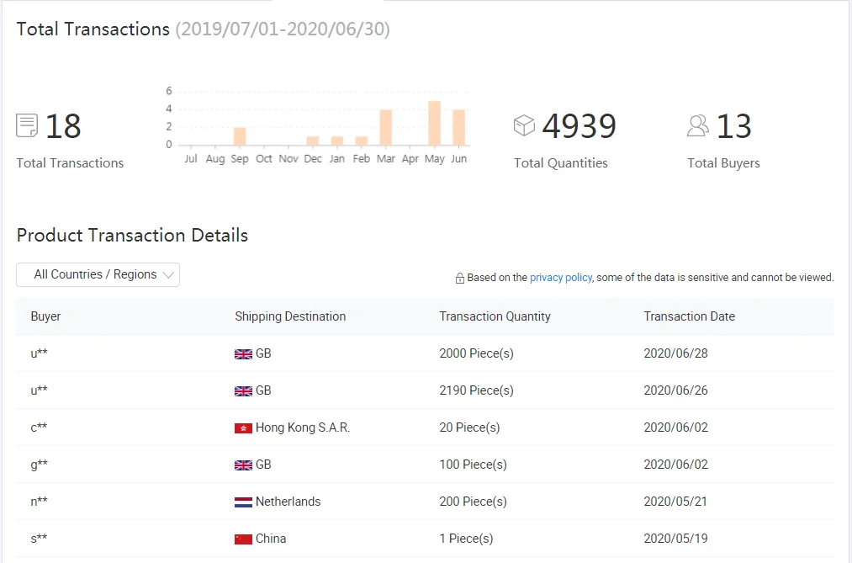Screen dimensions: 852x563
Task: Click the Total Buyers people icon
Action: [x=697, y=125]
